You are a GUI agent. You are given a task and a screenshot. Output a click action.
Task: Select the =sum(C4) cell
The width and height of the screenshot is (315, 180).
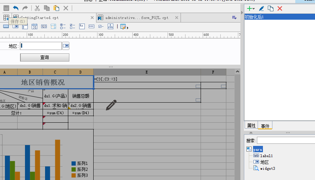point(55,113)
